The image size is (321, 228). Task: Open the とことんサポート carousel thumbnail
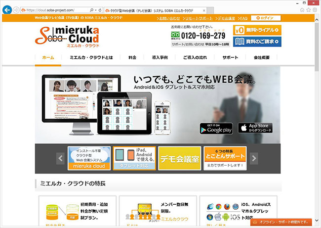[x=225, y=158]
